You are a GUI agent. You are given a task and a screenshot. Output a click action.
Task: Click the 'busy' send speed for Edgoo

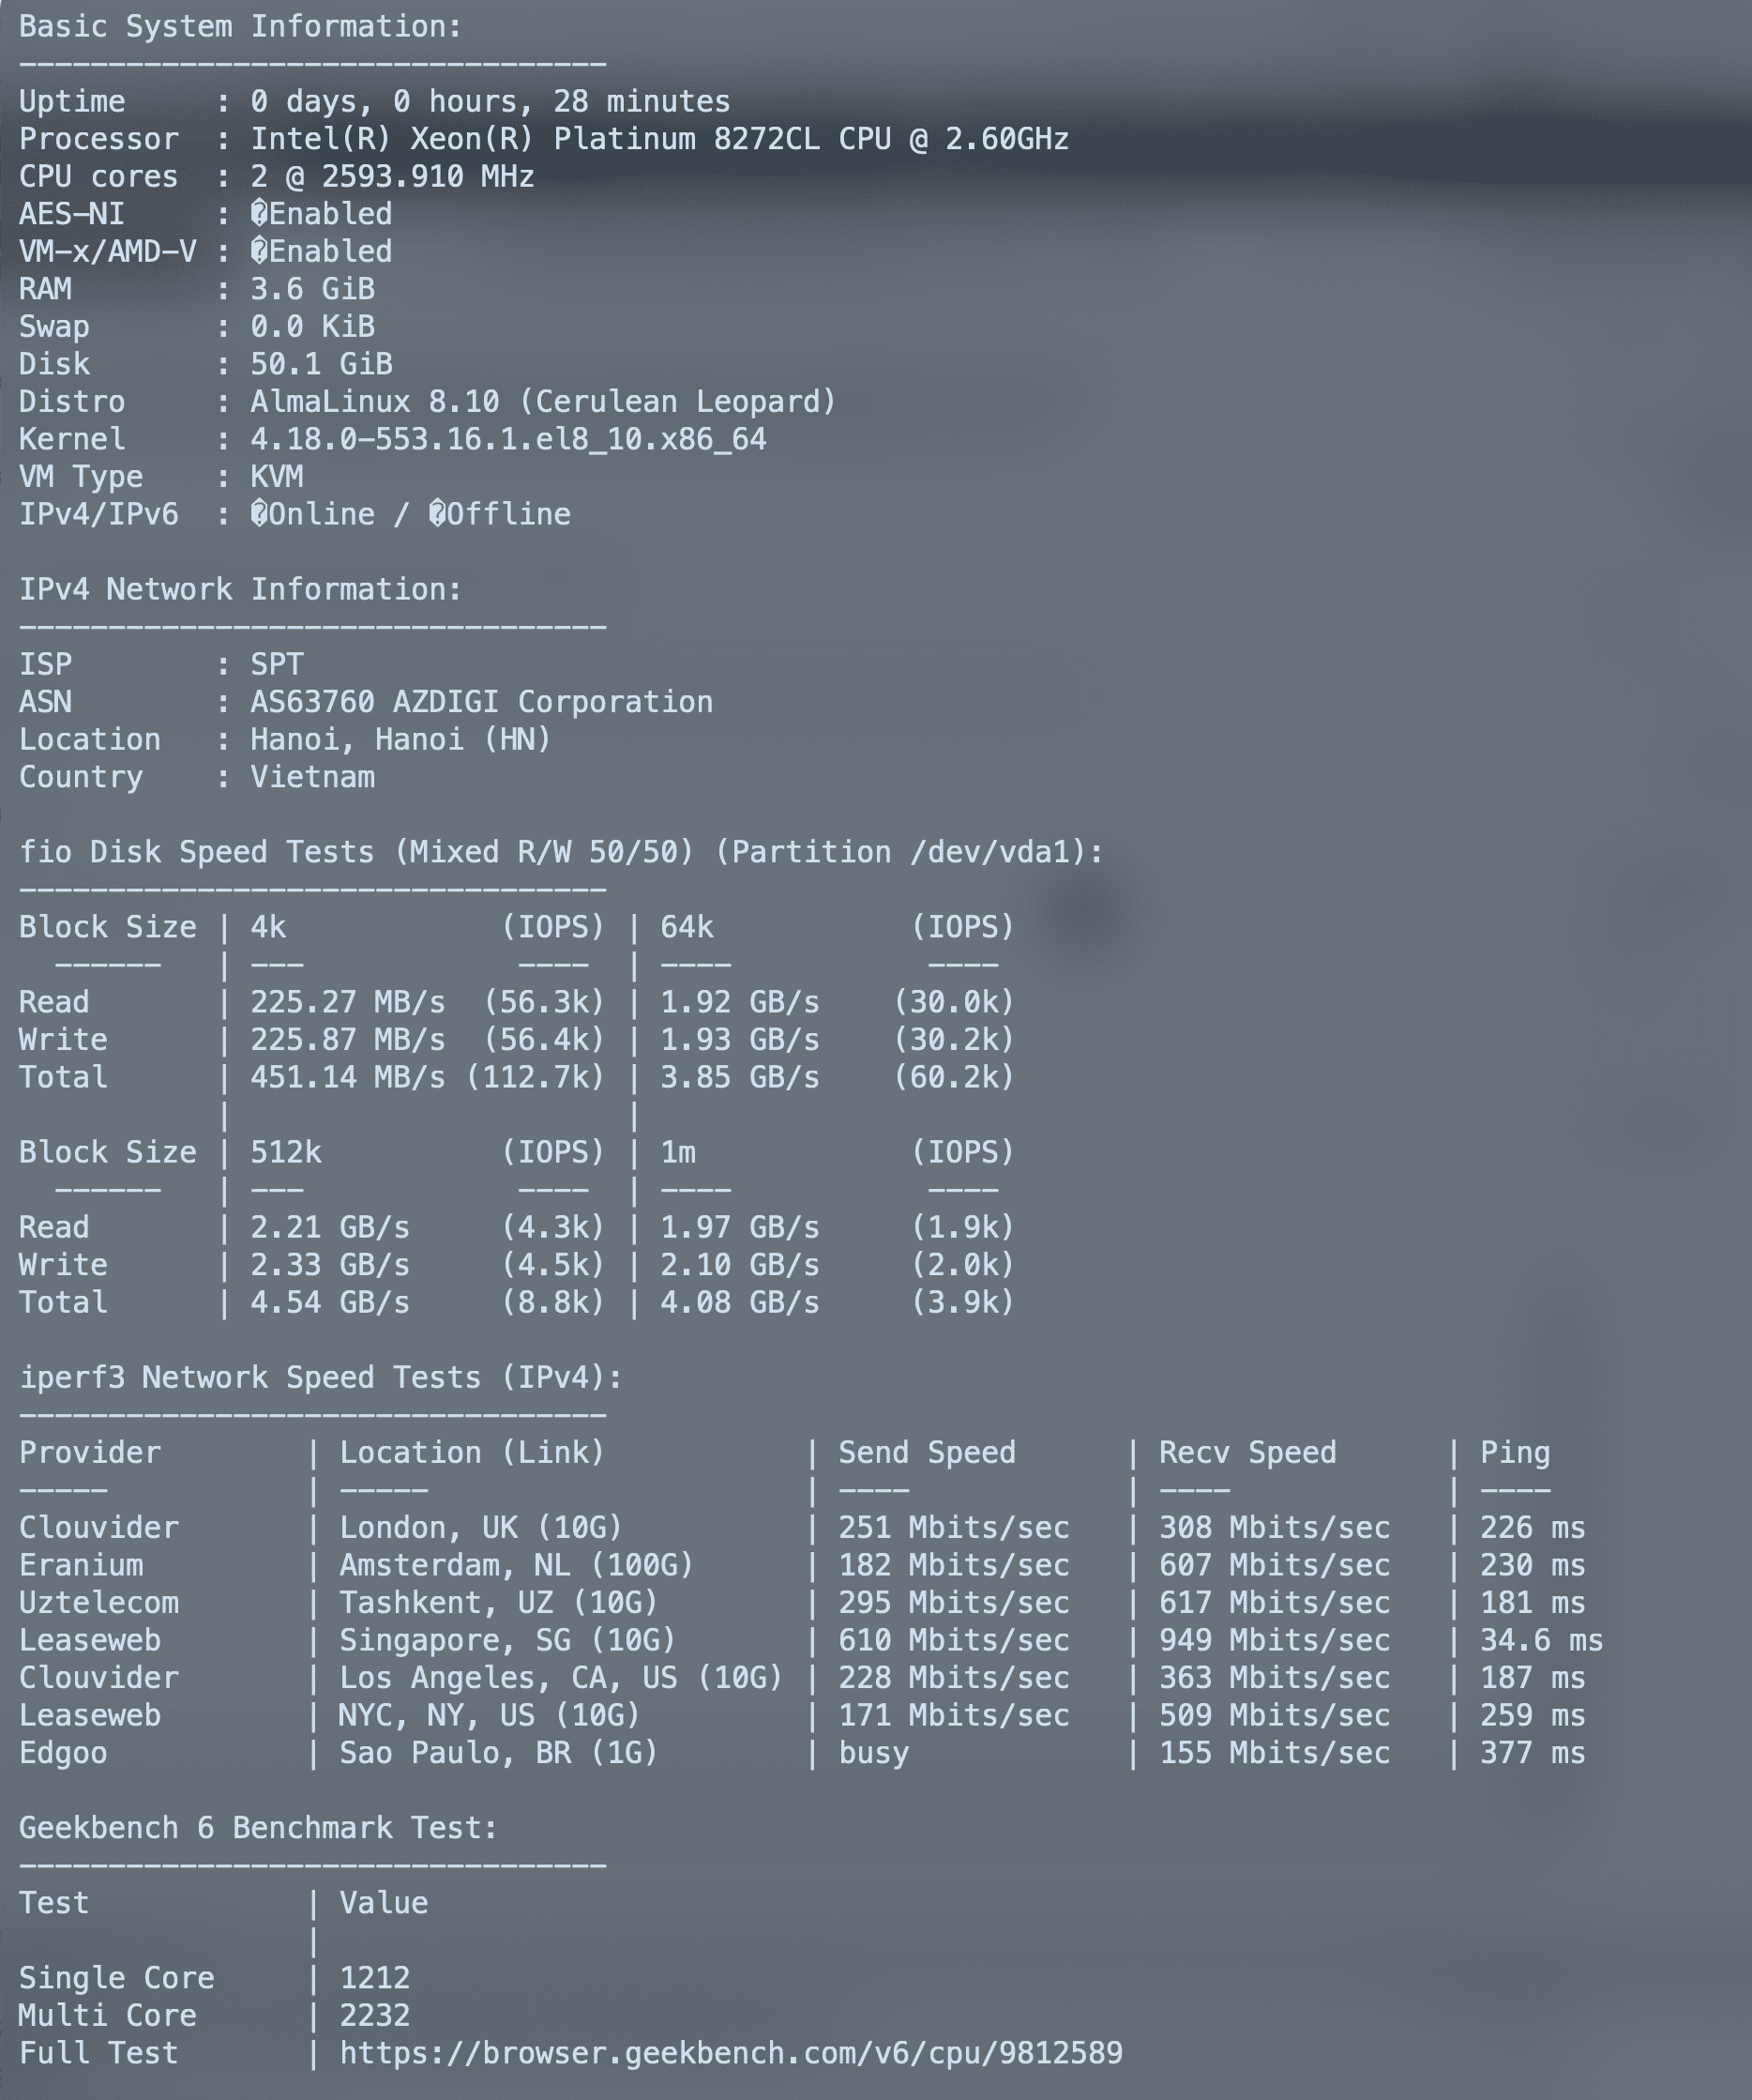(873, 1753)
